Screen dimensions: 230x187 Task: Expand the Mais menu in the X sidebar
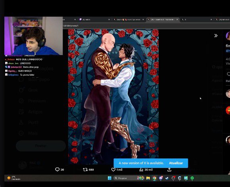coord(33,134)
